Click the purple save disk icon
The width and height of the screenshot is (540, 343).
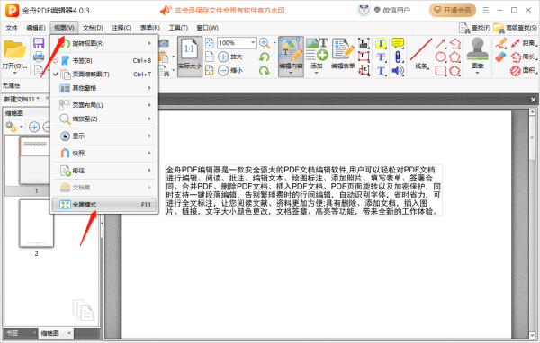[x=39, y=43]
